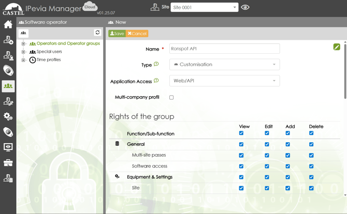Open the Type dropdown showing Customisation
This screenshot has height=214, width=347.
pyautogui.click(x=224, y=65)
